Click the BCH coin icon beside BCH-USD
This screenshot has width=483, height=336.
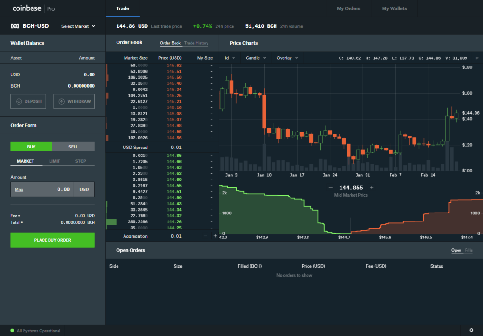(x=15, y=26)
